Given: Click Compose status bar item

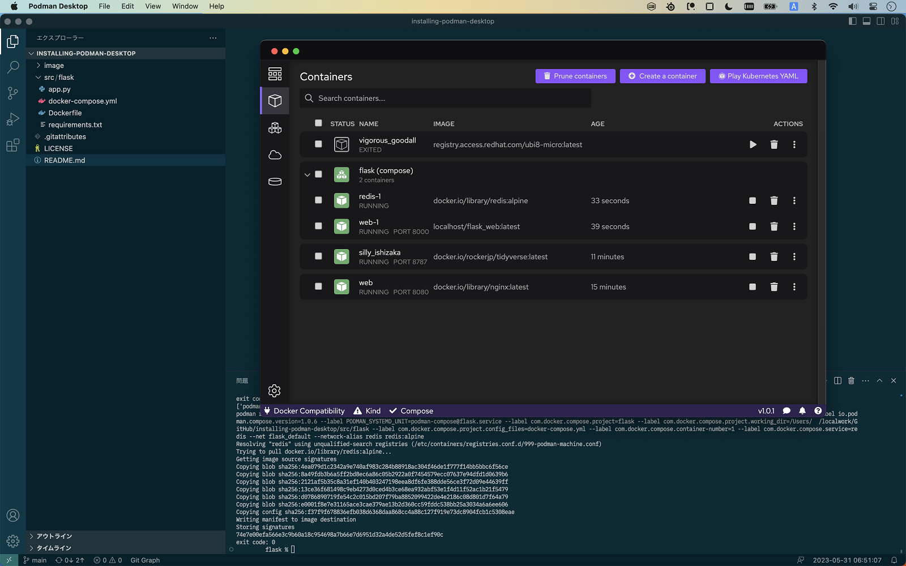Looking at the screenshot, I should coord(411,411).
